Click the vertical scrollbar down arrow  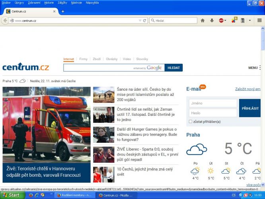(263, 185)
